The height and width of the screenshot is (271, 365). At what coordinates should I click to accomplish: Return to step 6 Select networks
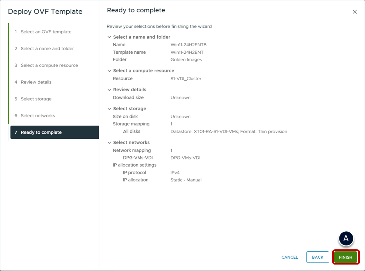coord(38,116)
